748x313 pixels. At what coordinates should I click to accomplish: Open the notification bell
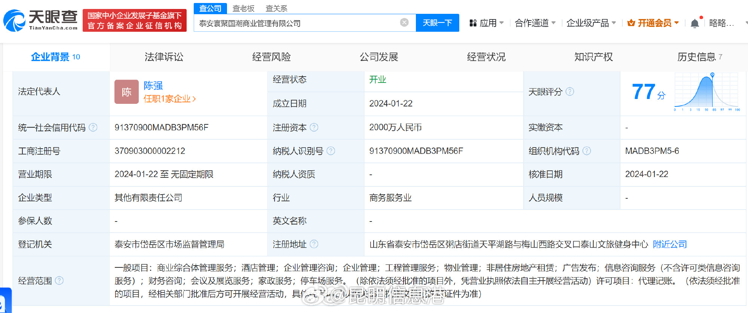(695, 24)
